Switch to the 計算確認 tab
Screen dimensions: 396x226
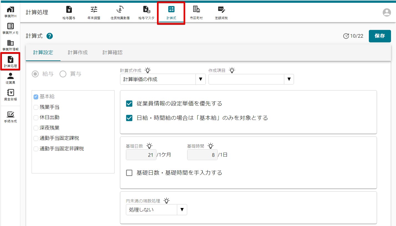(x=112, y=52)
